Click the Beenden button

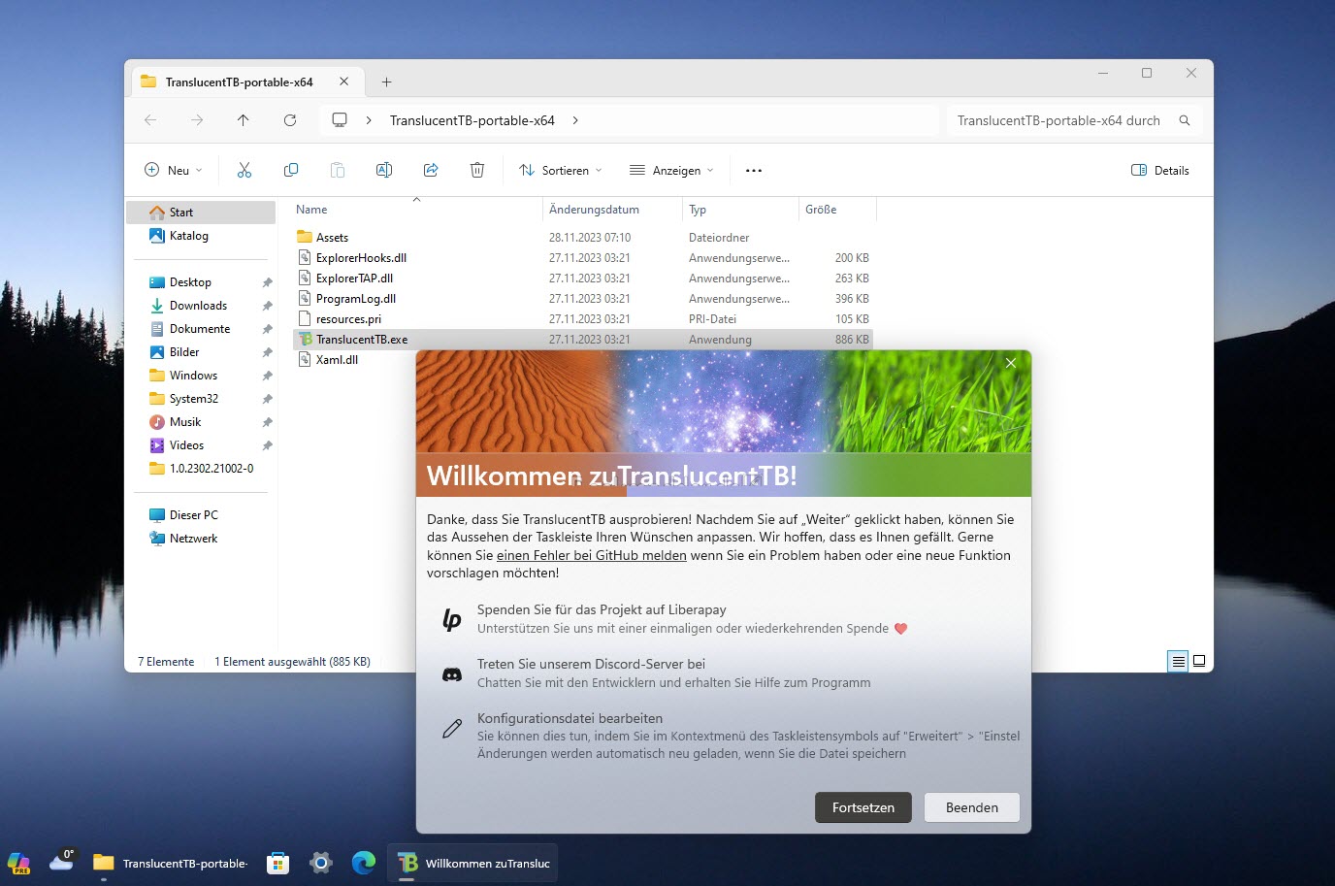point(971,807)
